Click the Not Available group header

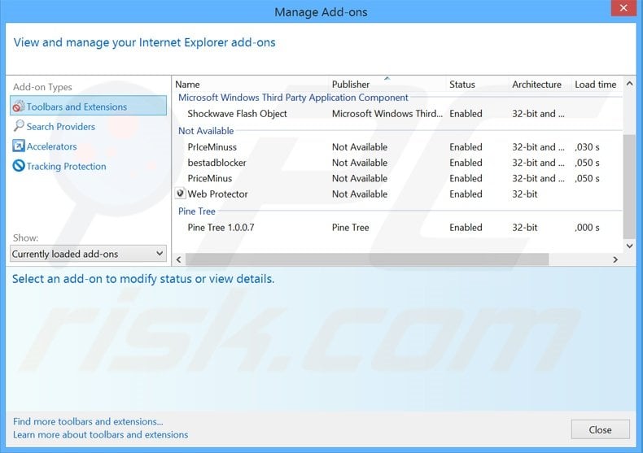pos(206,131)
